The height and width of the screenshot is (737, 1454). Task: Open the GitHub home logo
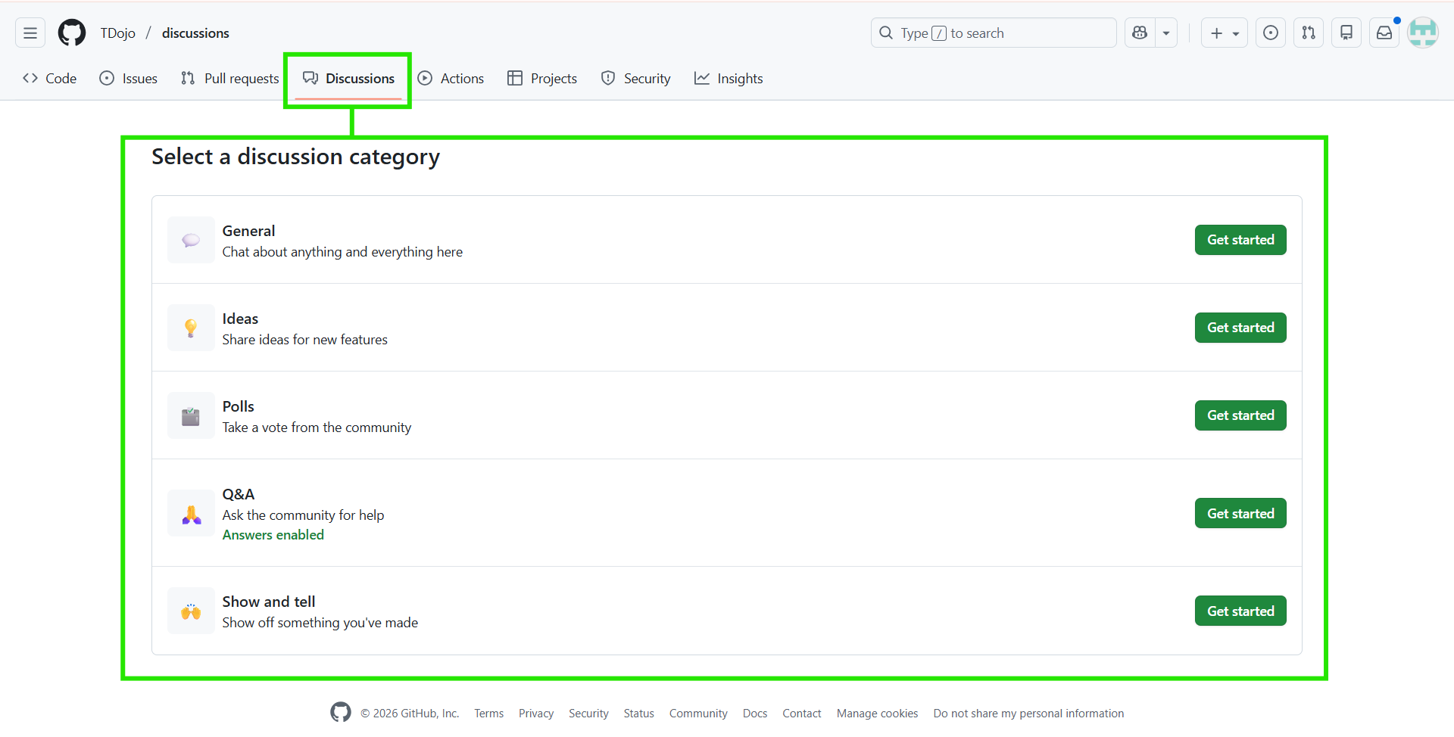pyautogui.click(x=71, y=33)
